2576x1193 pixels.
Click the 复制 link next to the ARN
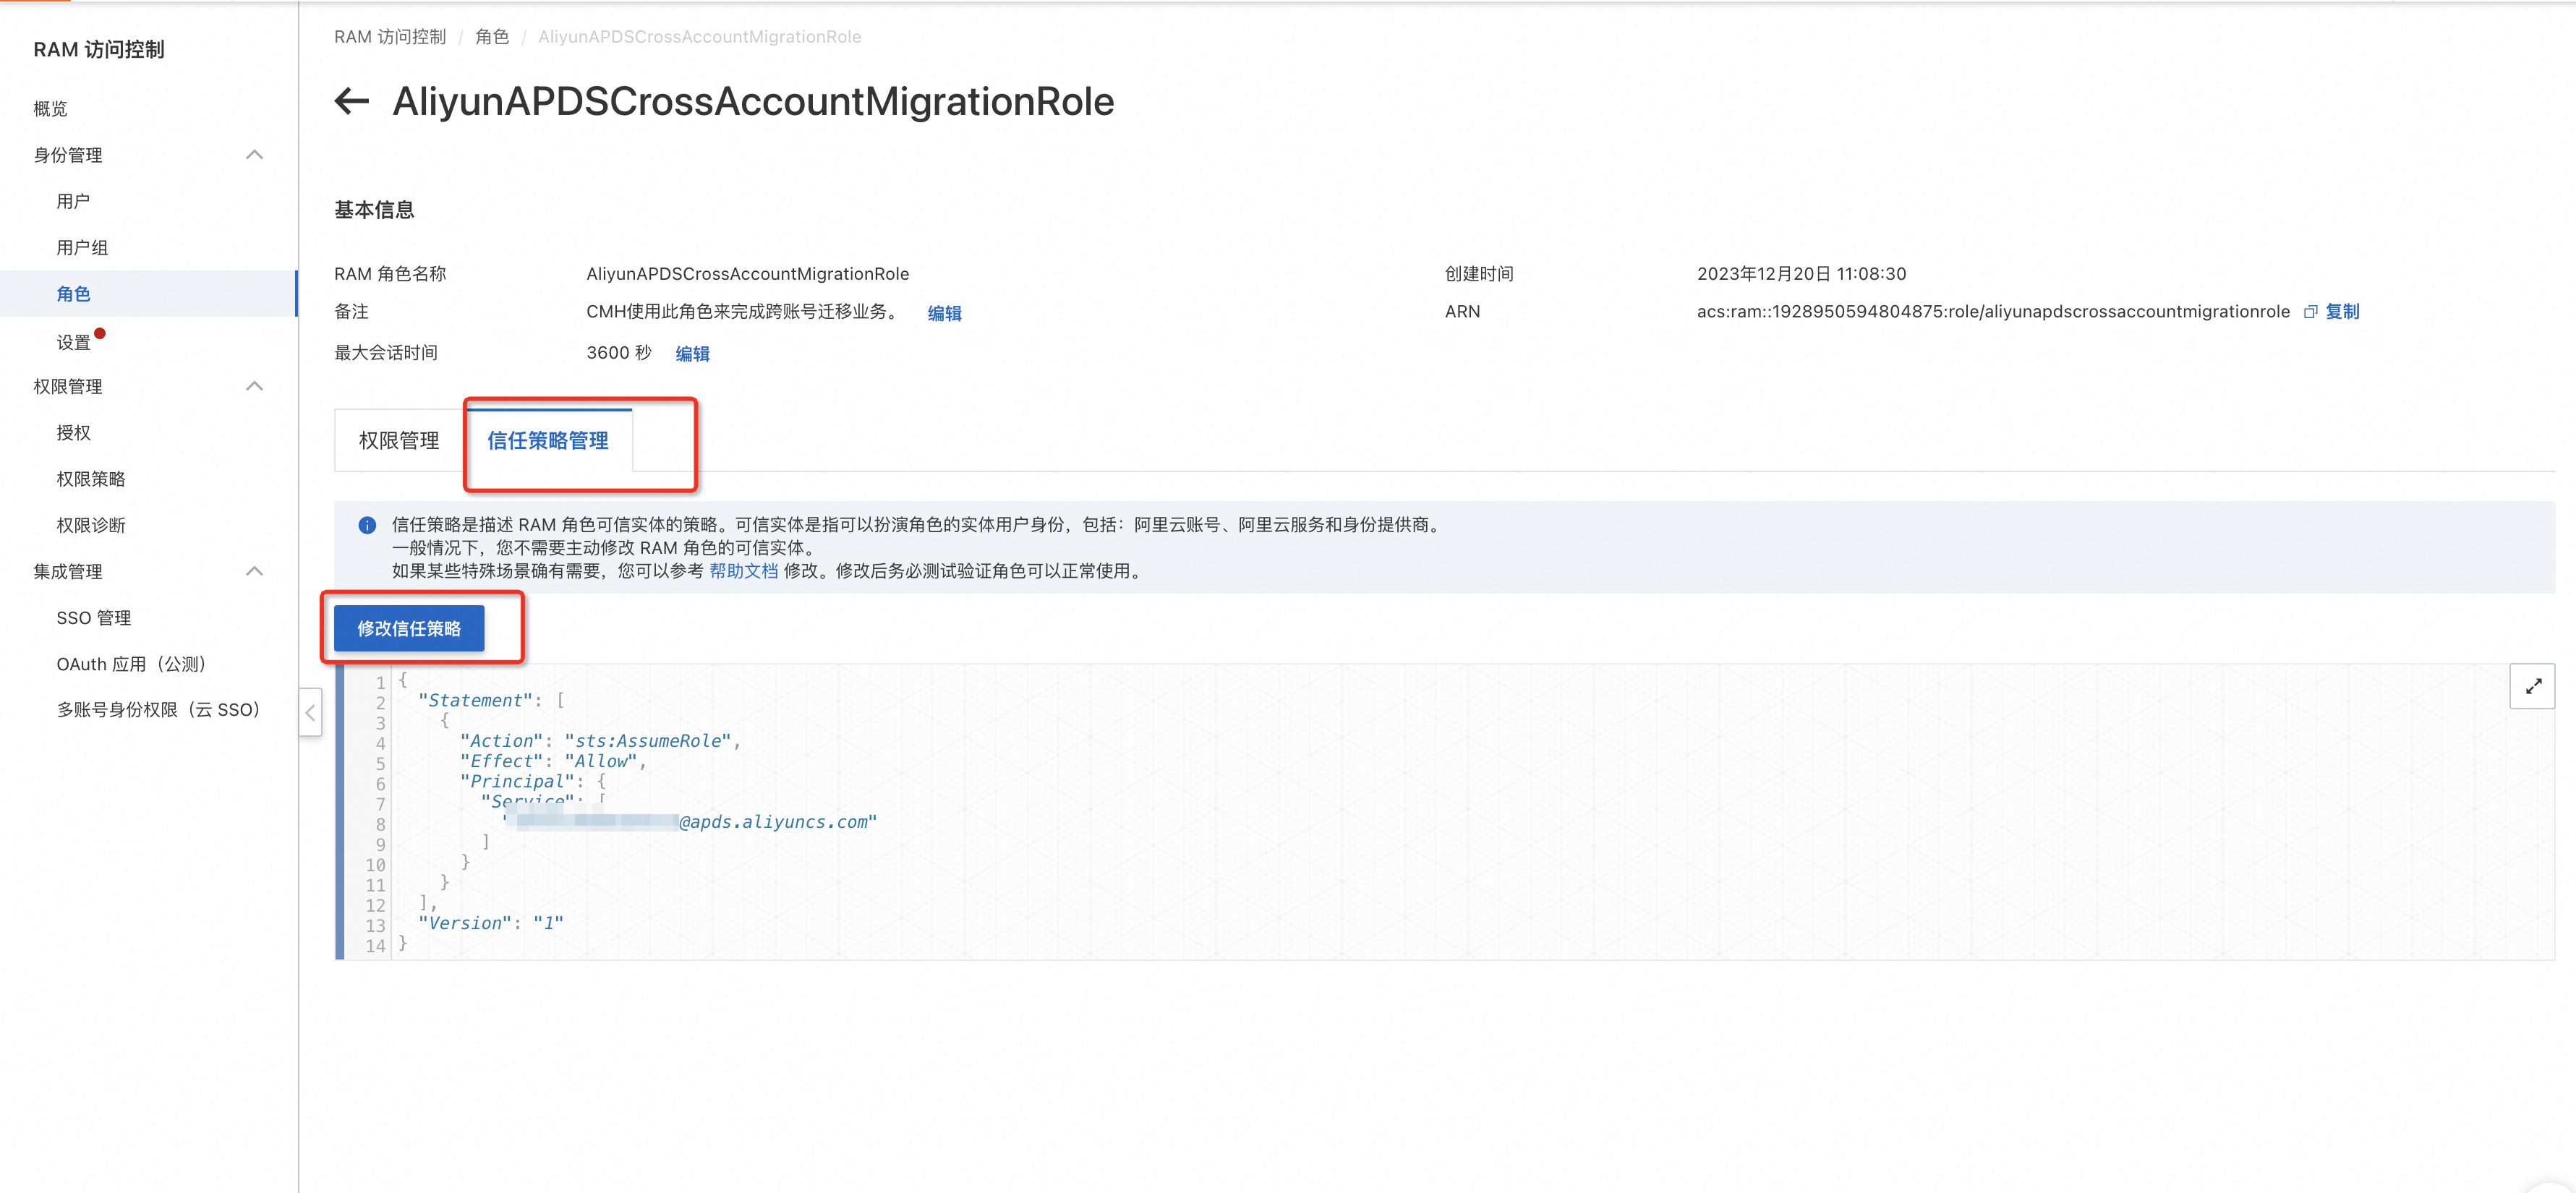tap(2342, 311)
